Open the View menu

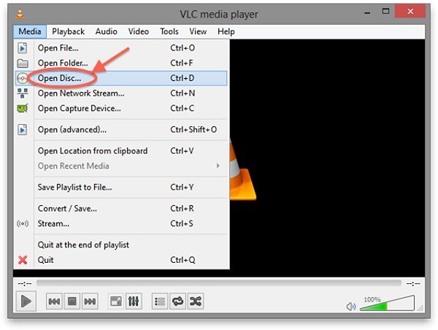pos(198,31)
